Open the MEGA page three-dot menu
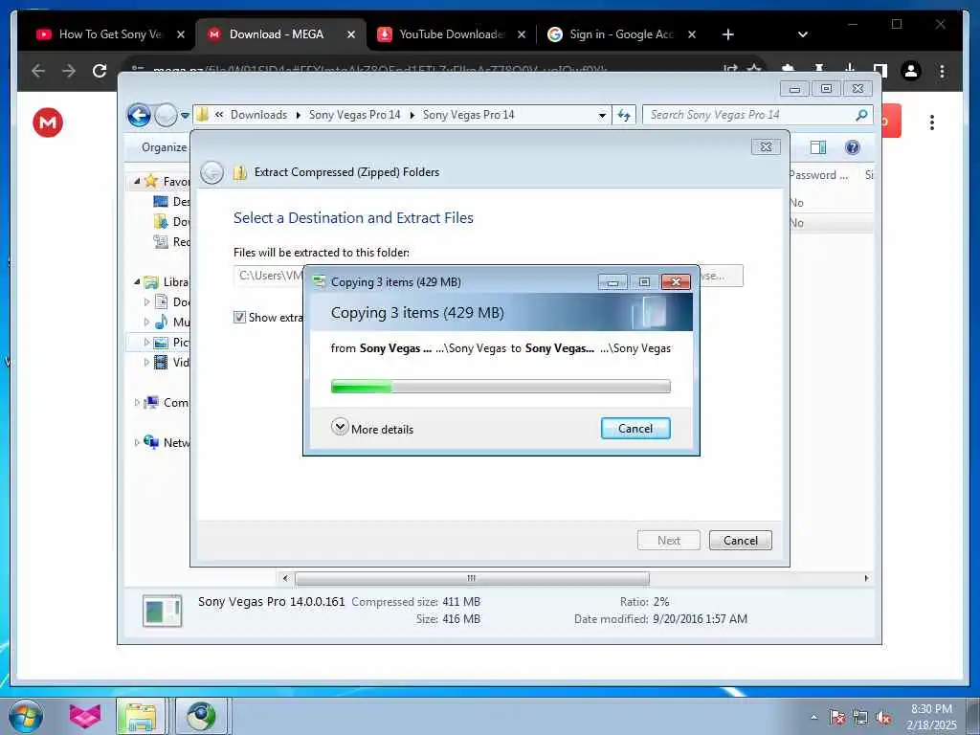Image resolution: width=980 pixels, height=735 pixels. pos(931,122)
